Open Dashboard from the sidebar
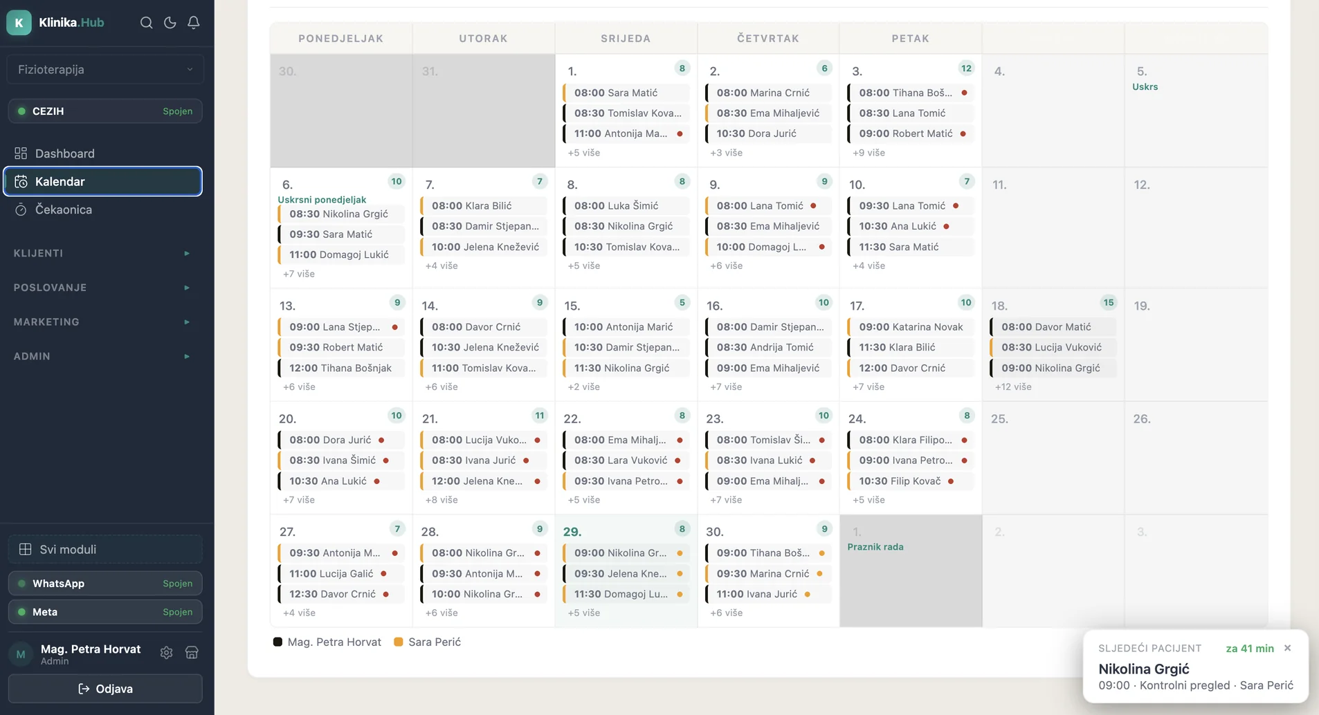1319x715 pixels. tap(64, 154)
